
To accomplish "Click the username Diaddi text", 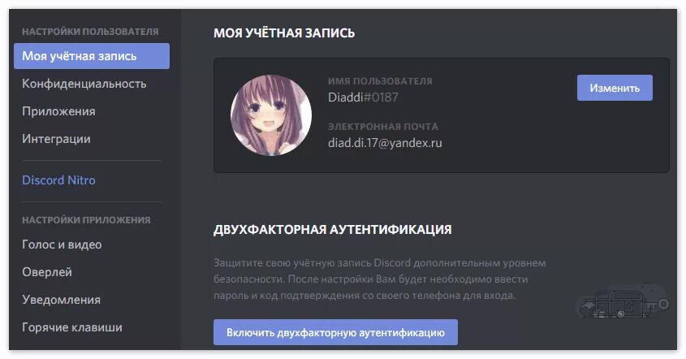I will 346,97.
